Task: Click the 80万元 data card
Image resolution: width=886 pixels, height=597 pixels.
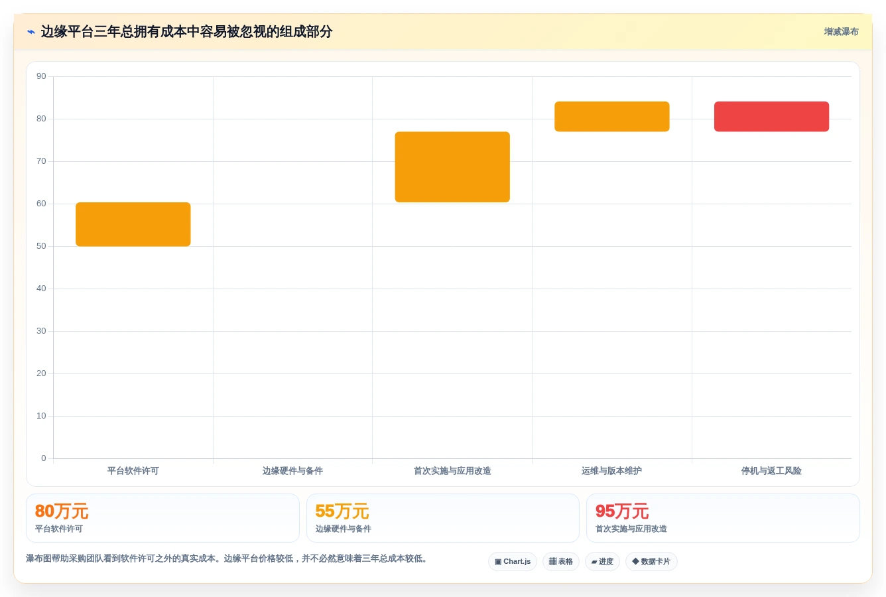Action: pos(162,518)
